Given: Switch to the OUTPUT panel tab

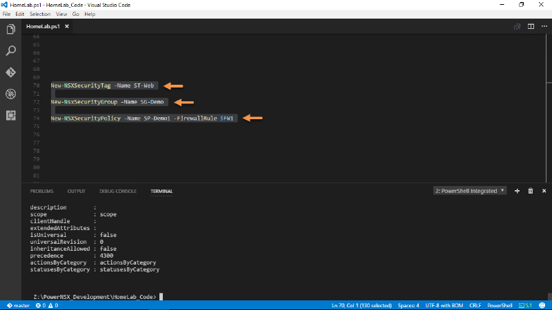Looking at the screenshot, I should coord(77,192).
